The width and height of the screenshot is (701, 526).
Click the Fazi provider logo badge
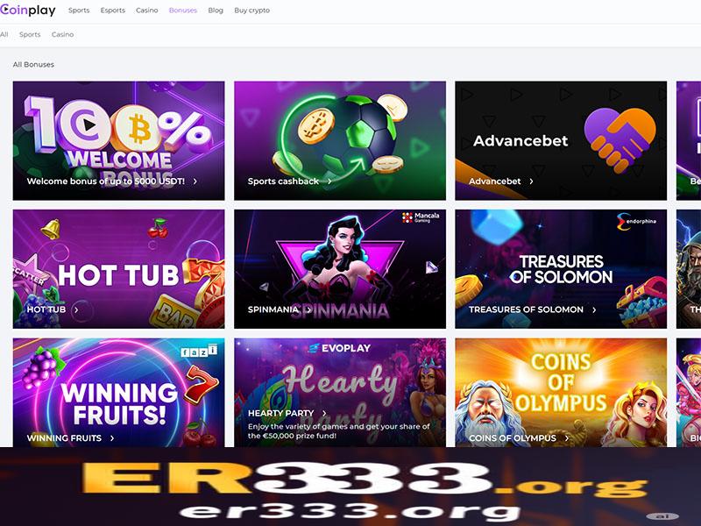pyautogui.click(x=199, y=352)
